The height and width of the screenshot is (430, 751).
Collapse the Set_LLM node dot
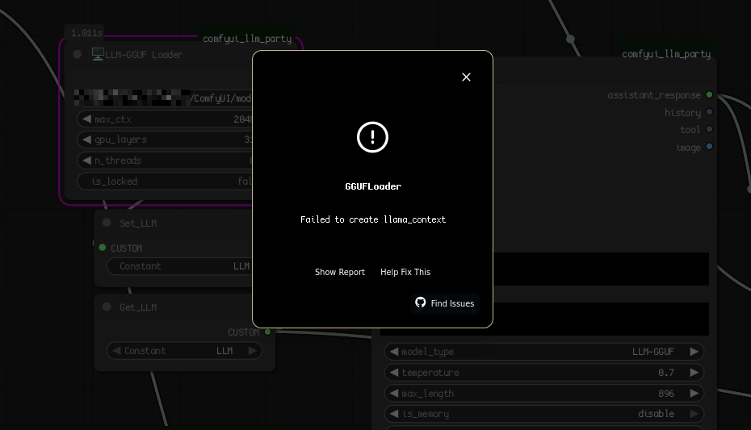[107, 223]
